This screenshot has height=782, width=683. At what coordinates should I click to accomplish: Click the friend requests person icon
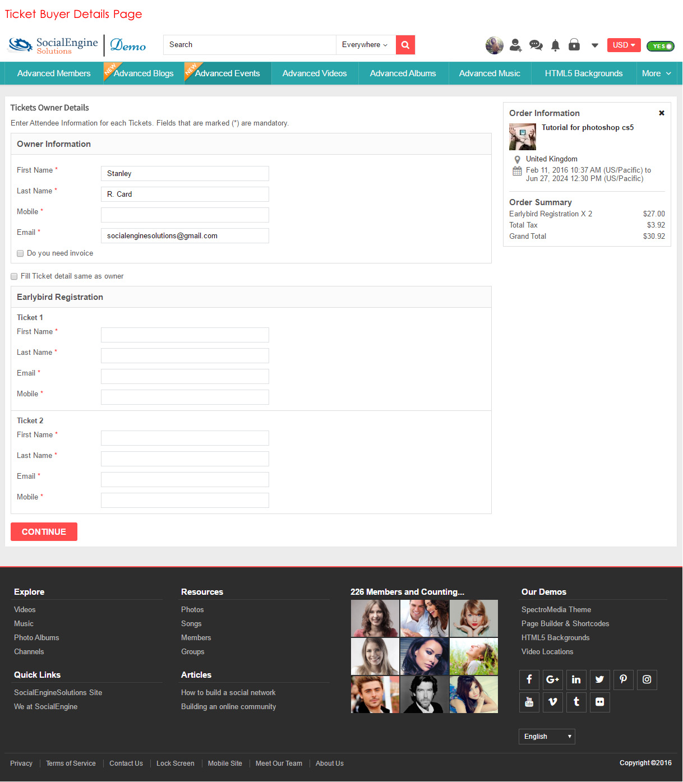click(515, 45)
